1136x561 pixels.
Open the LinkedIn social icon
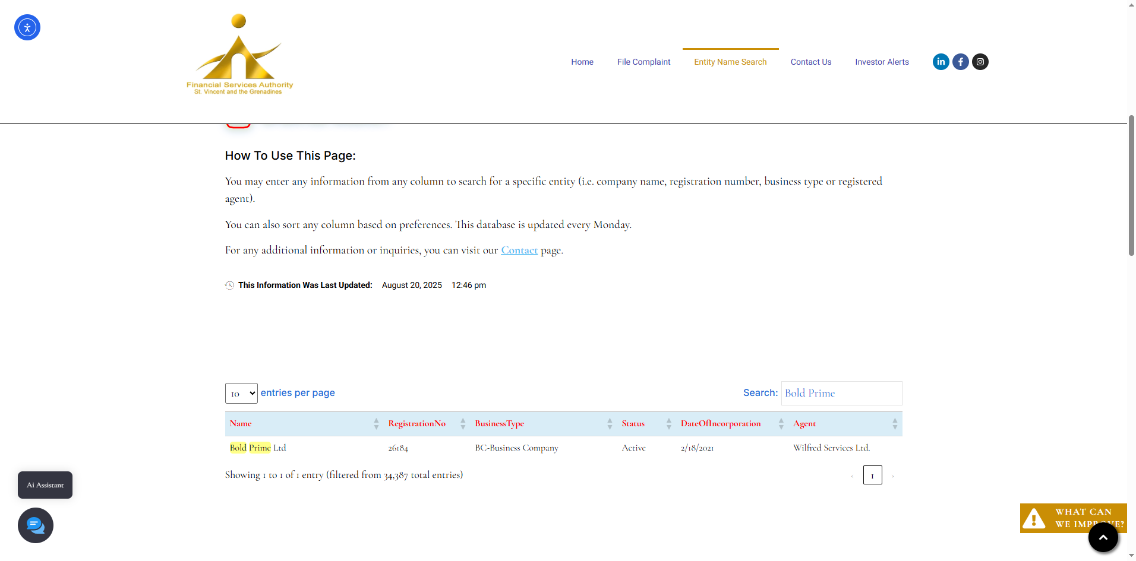941,62
